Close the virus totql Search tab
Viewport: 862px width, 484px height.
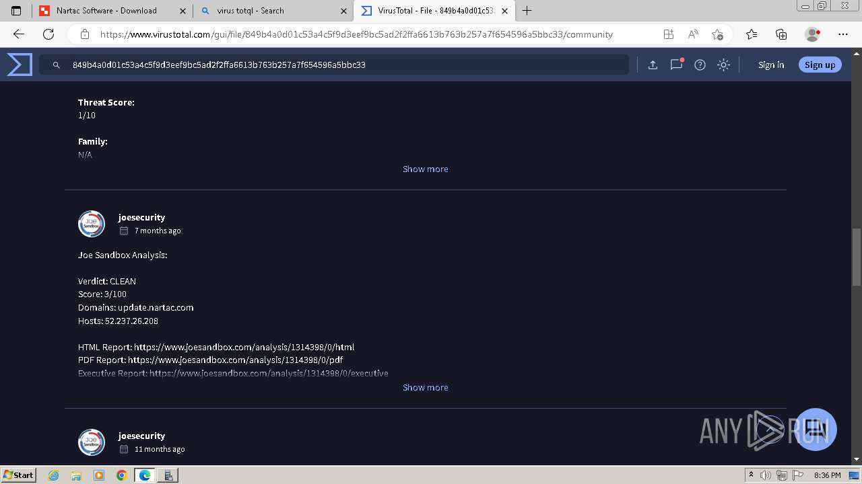(344, 11)
